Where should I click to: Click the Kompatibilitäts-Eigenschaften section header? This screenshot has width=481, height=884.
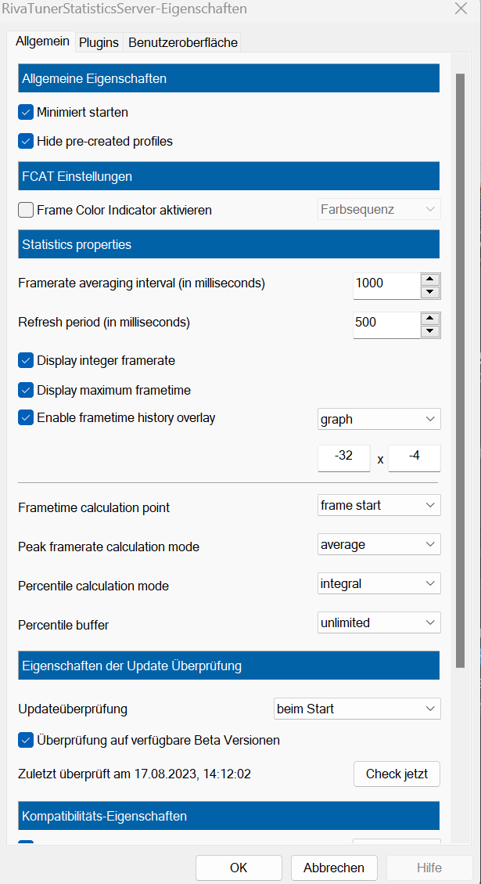(x=228, y=816)
